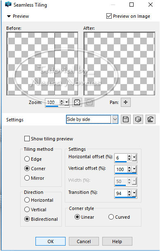The width and height of the screenshot is (160, 251).
Task: Click the Randomize parameters dice icon
Action: point(138,119)
